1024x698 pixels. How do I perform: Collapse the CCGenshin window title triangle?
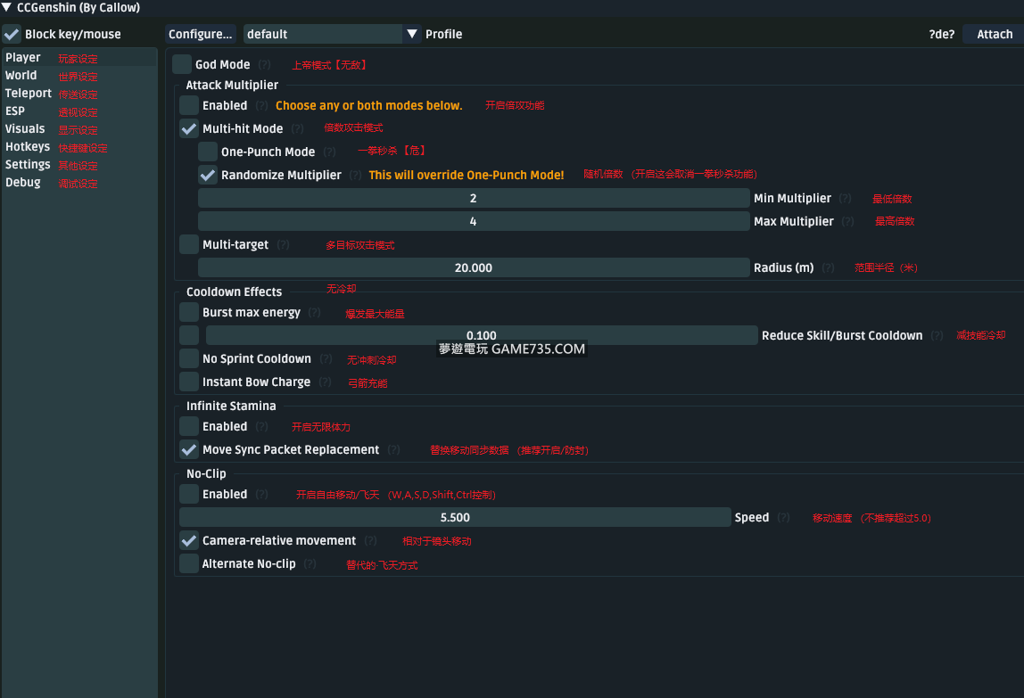7,8
